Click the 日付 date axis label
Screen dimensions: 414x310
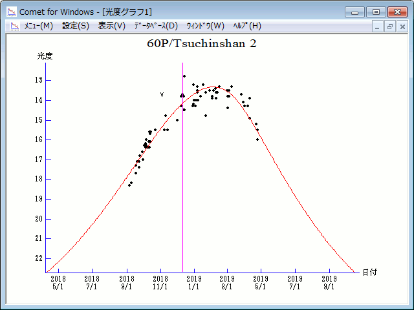(369, 272)
